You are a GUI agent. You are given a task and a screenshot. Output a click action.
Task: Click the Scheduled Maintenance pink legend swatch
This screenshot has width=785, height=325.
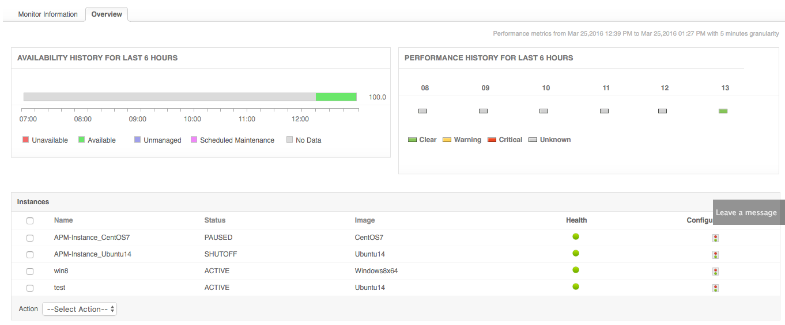(194, 140)
